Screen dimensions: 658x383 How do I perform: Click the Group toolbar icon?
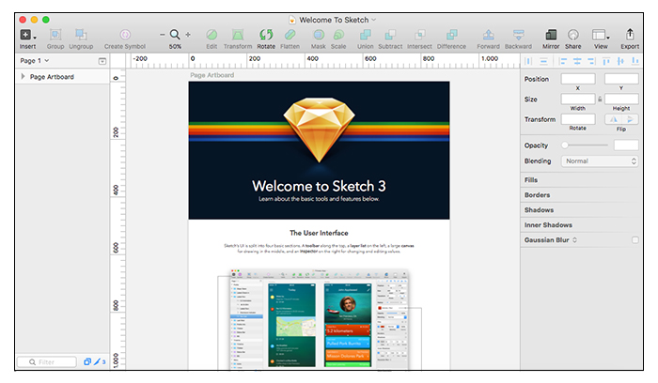coord(55,35)
